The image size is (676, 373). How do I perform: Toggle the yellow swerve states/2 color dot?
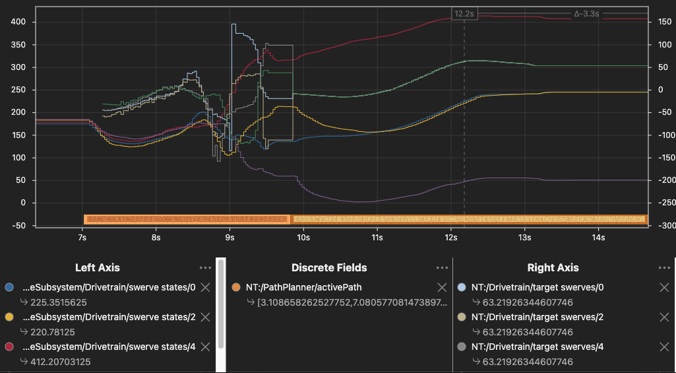(9, 318)
